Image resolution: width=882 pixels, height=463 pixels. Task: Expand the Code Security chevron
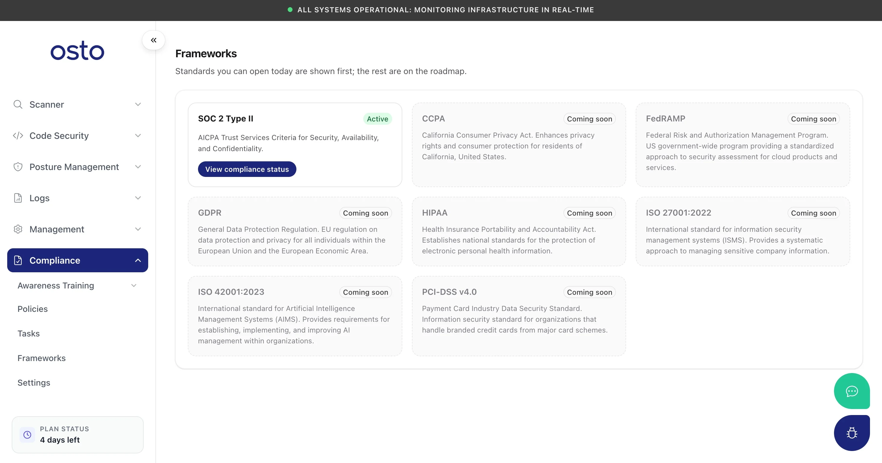click(x=138, y=136)
